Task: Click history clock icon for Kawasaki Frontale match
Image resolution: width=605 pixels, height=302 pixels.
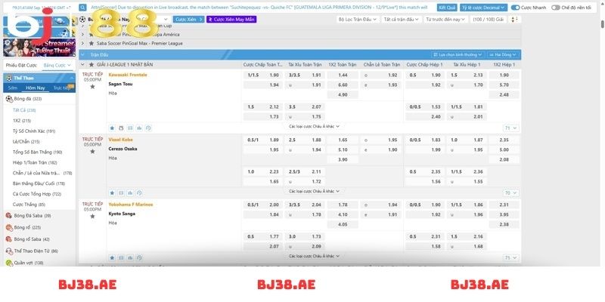Action: tap(148, 128)
